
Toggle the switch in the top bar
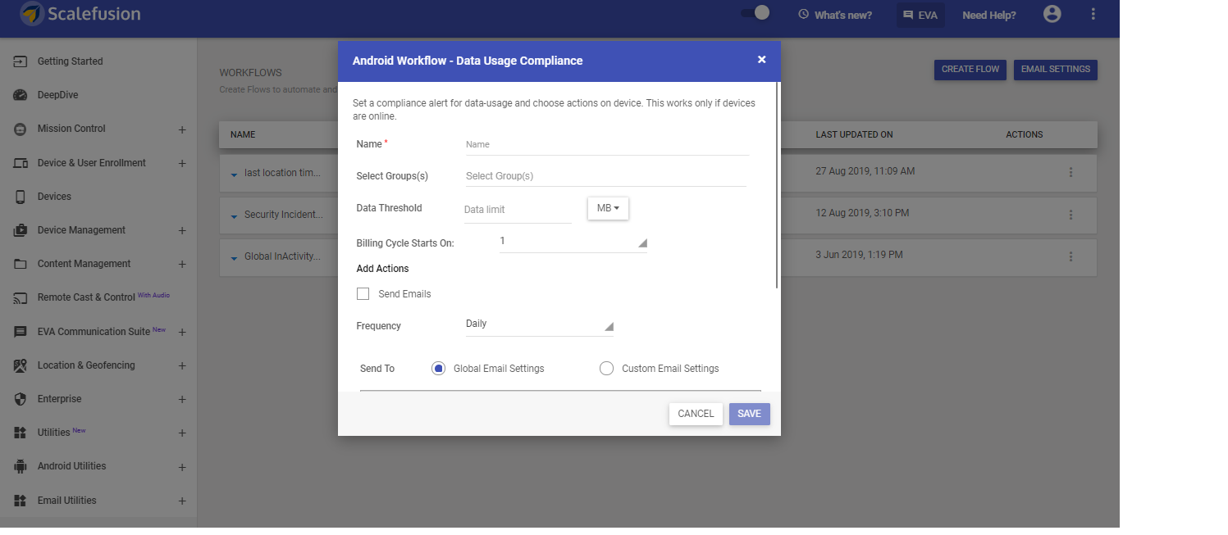coord(755,13)
